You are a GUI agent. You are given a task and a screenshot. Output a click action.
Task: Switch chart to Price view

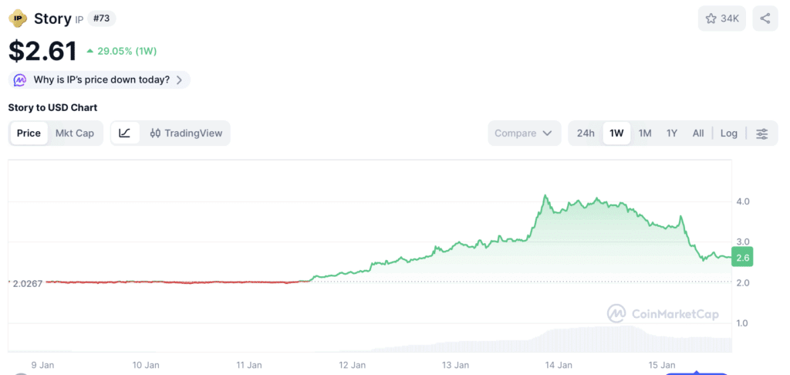coord(29,133)
